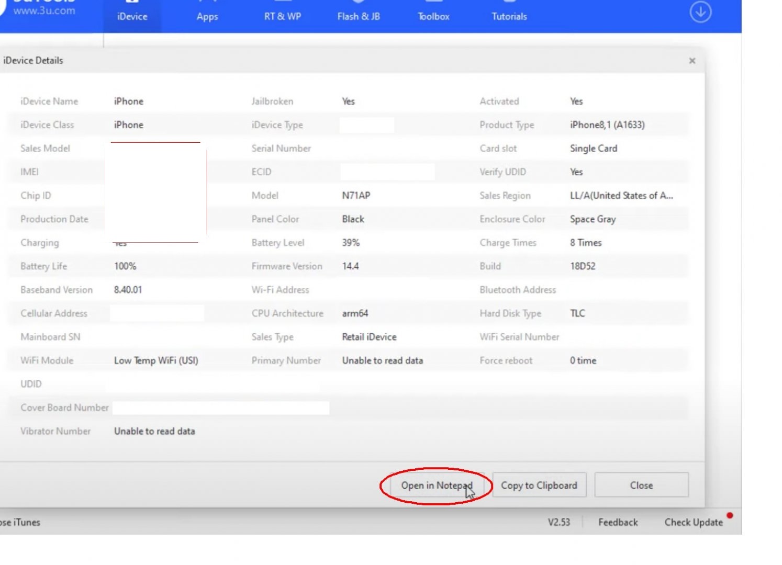The height and width of the screenshot is (565, 782).
Task: Click the www.3u.com website link
Action: 44,10
